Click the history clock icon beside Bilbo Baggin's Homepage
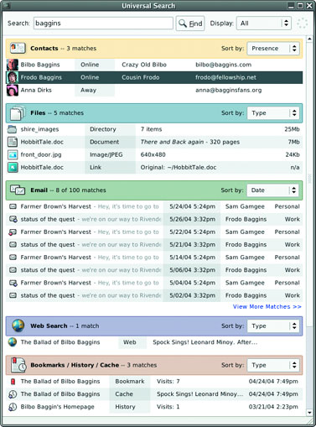The image size is (316, 427). (x=13, y=407)
